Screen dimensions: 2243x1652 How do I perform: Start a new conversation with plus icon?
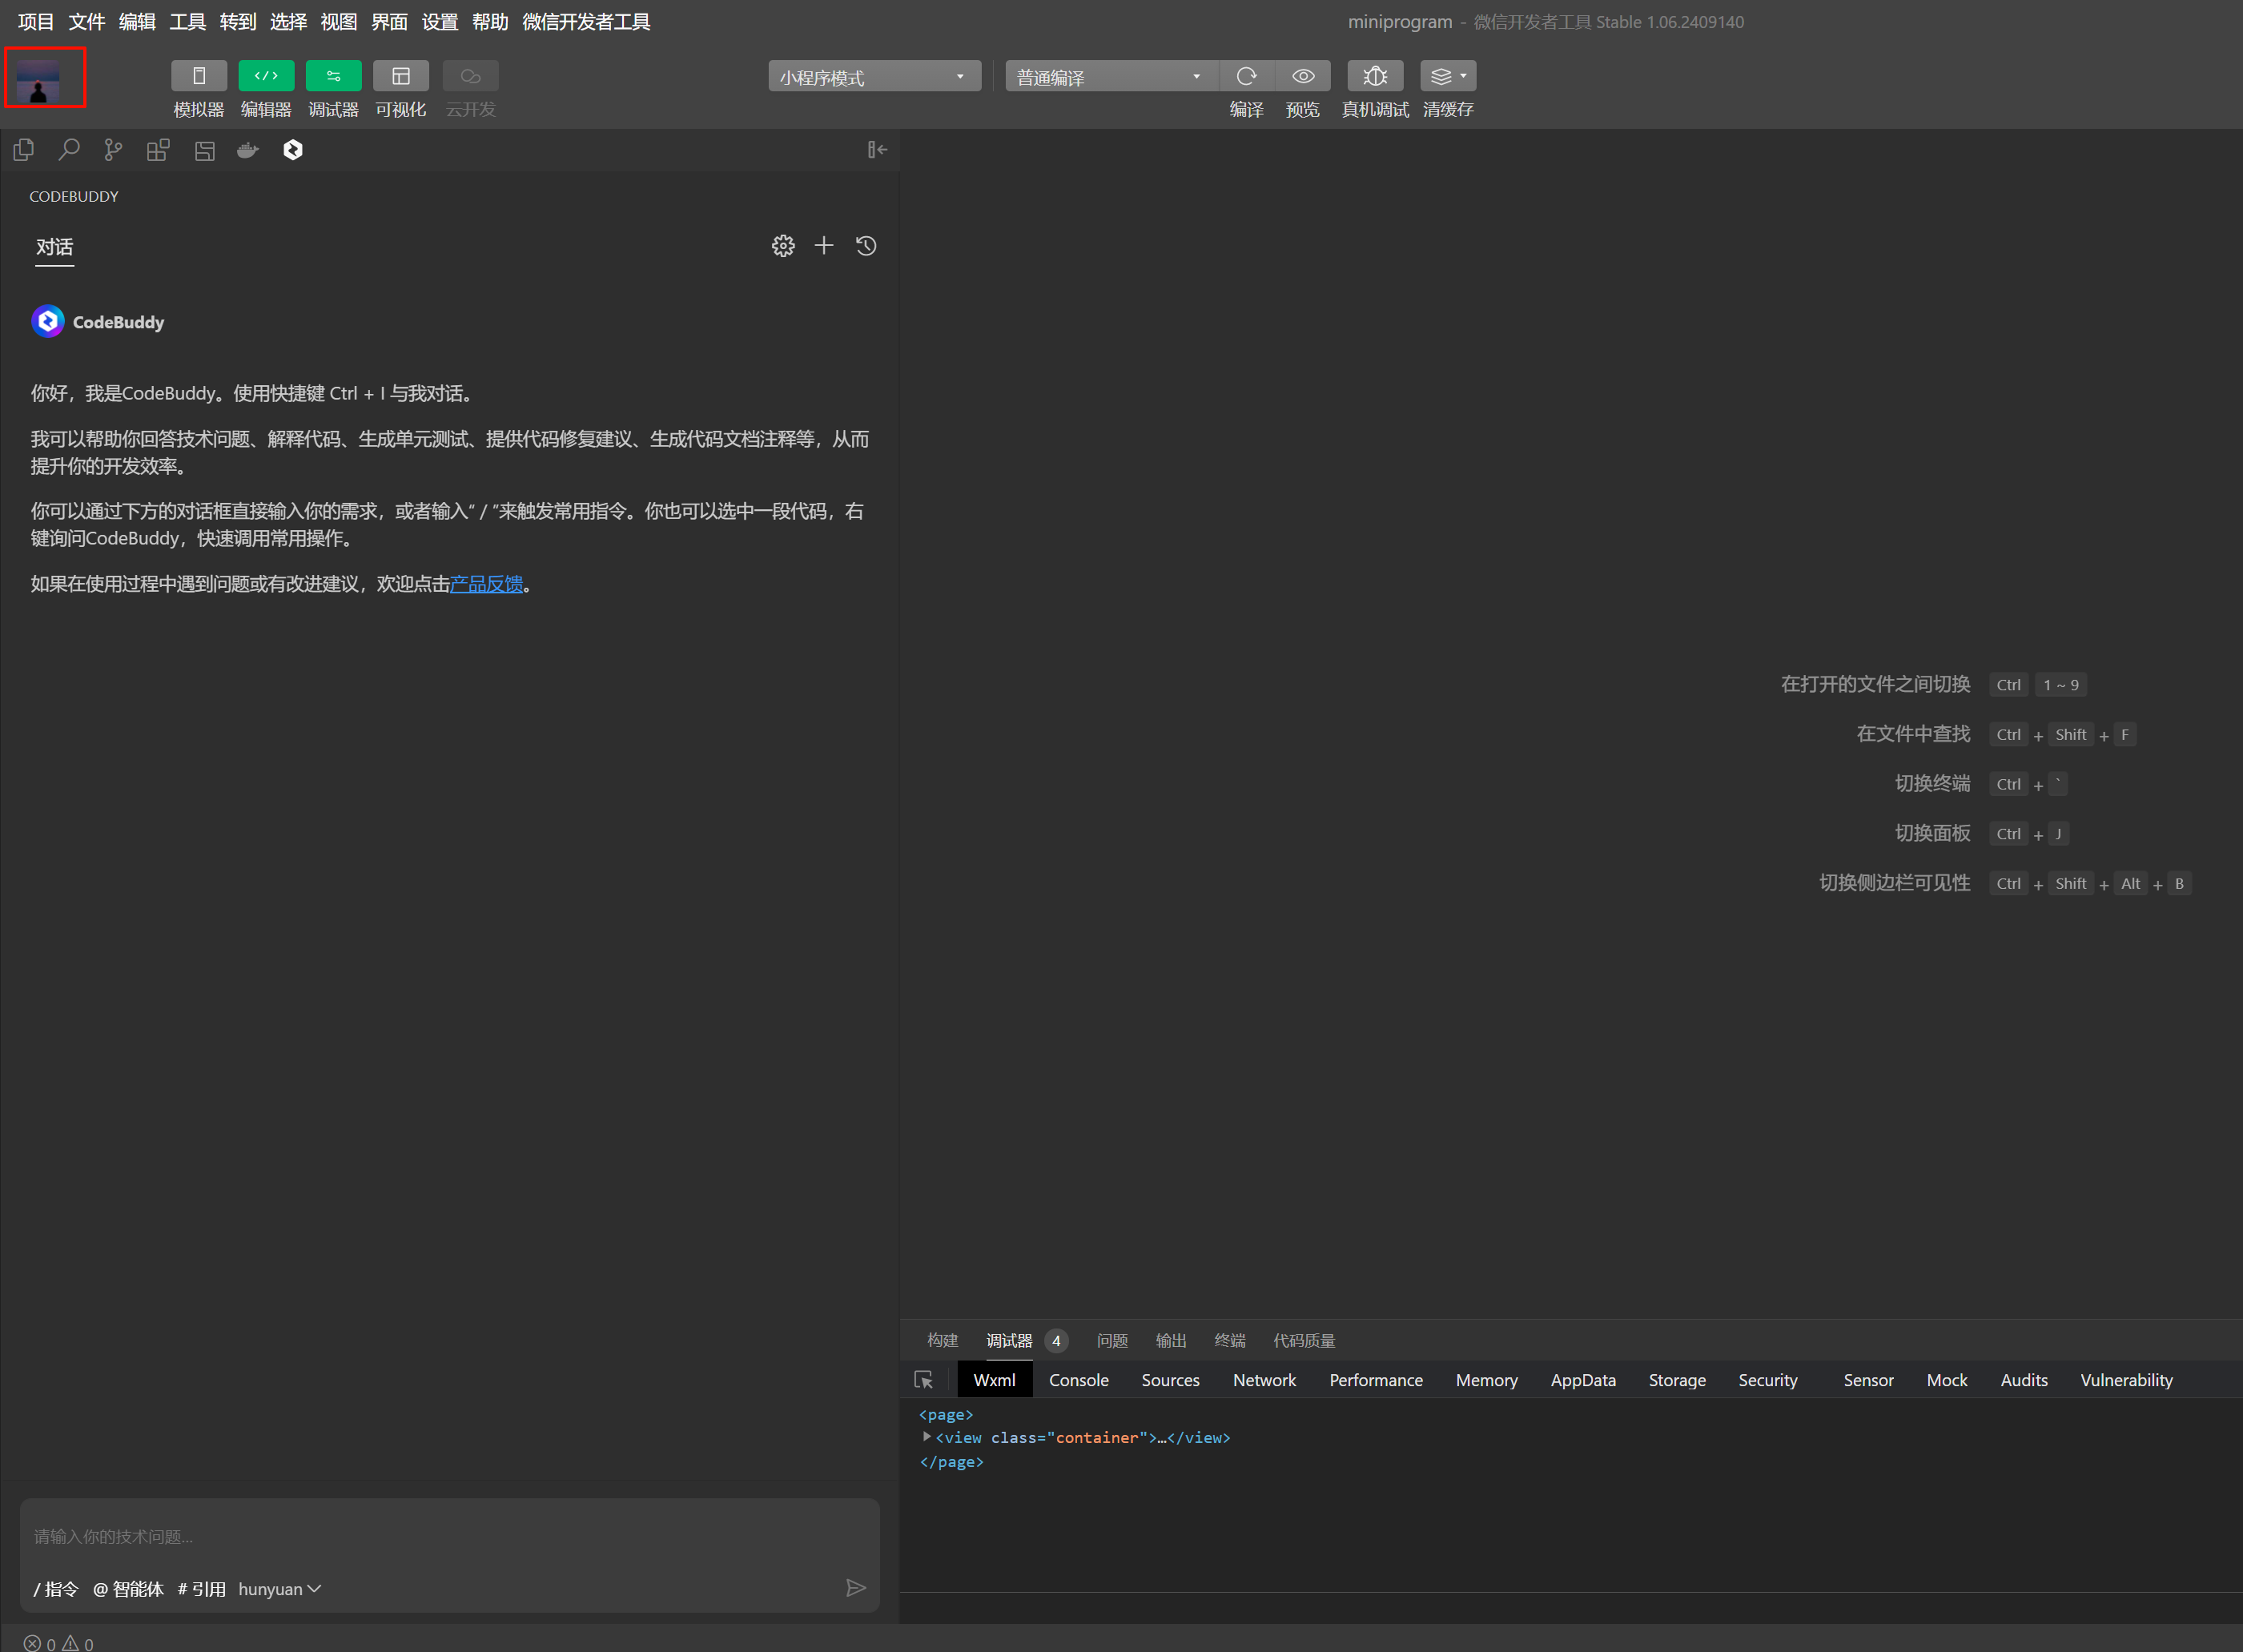pos(823,246)
